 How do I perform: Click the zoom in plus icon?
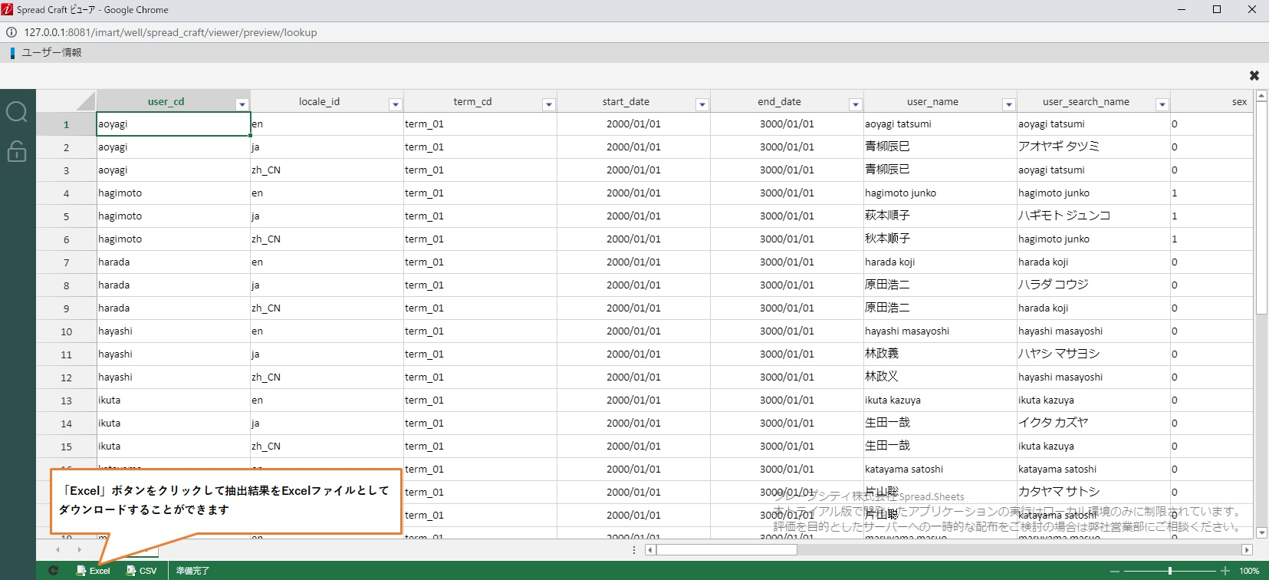1225,571
